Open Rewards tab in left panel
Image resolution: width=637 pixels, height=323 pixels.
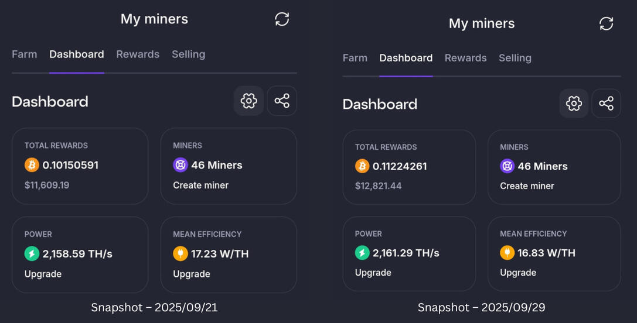tap(138, 54)
